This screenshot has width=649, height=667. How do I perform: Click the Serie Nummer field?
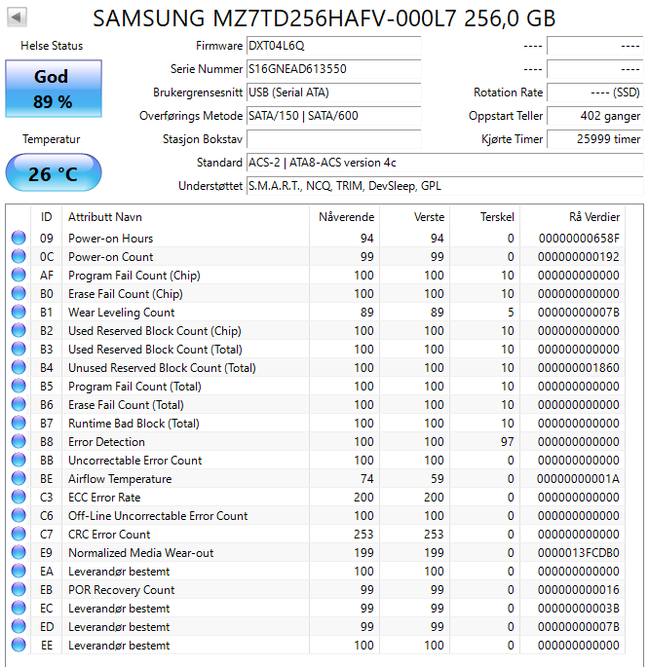point(333,69)
